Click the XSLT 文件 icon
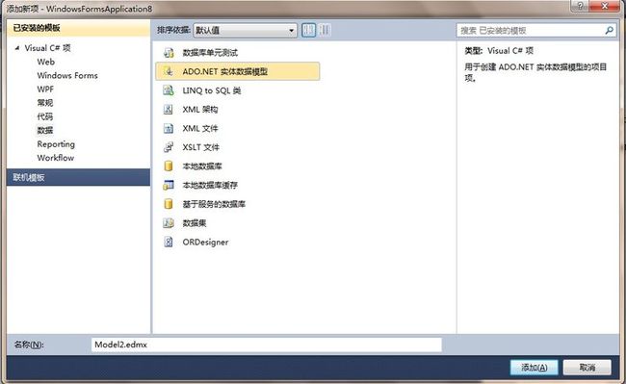 tap(169, 147)
